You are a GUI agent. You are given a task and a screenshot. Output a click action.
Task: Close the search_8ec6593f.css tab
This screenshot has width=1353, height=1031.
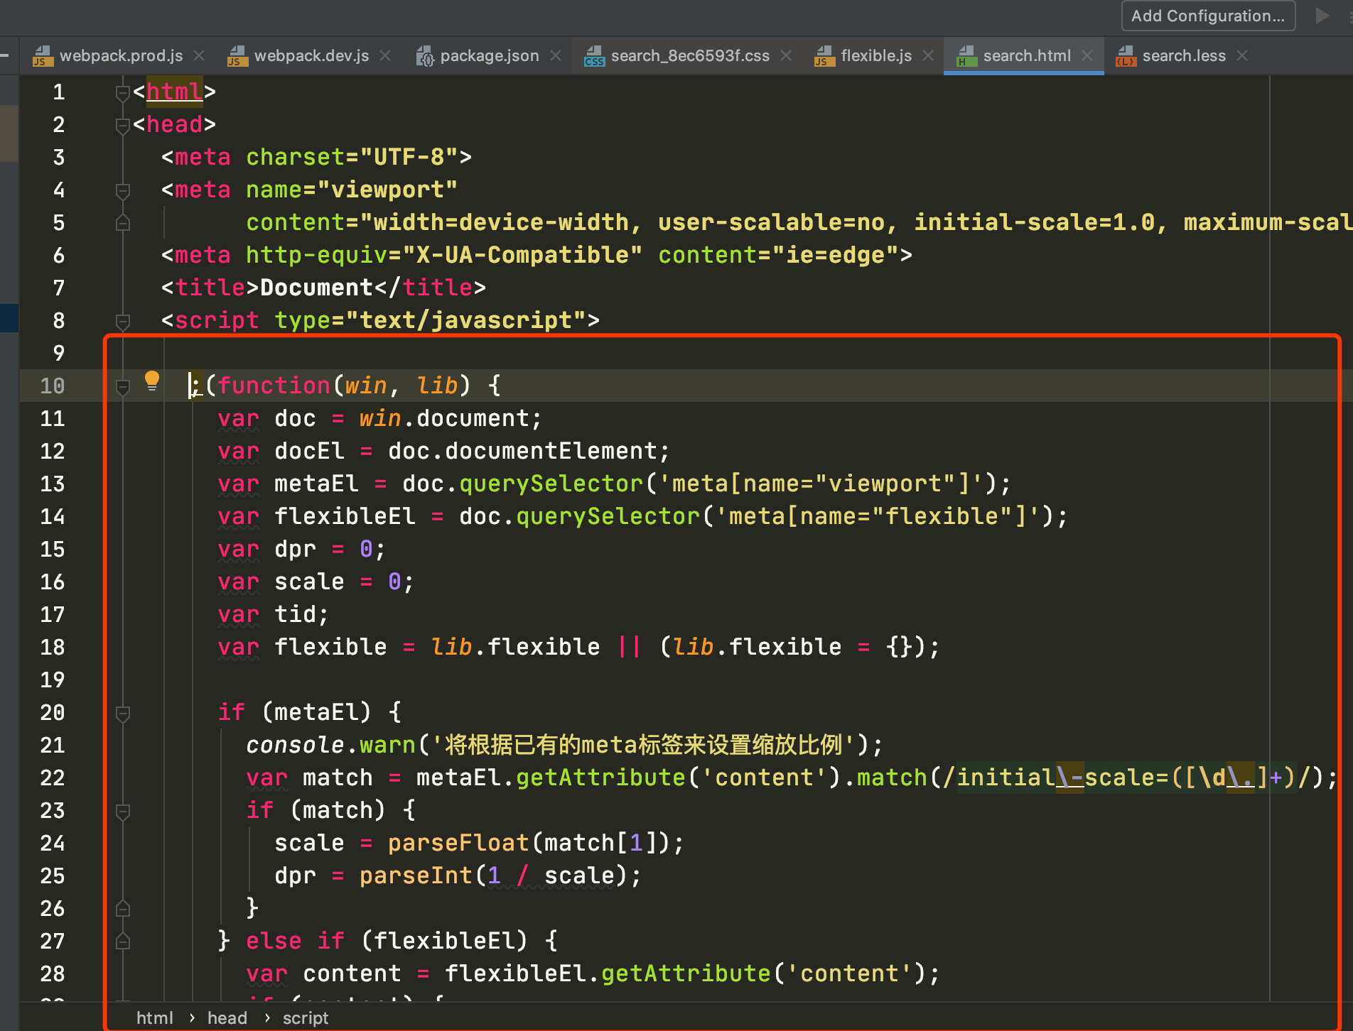click(x=786, y=55)
